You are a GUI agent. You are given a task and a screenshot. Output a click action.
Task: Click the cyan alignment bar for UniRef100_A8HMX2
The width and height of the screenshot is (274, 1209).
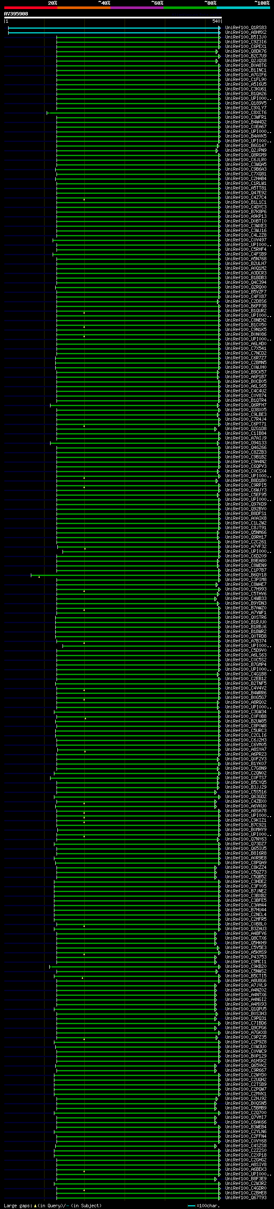pyautogui.click(x=114, y=33)
